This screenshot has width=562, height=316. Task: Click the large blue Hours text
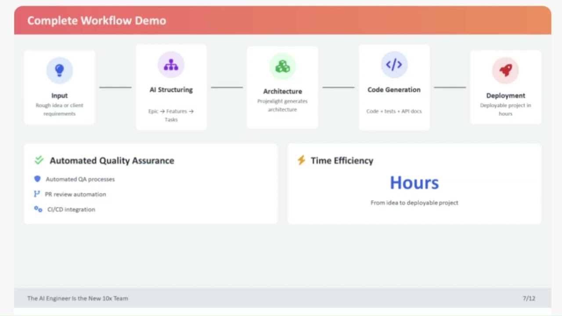click(x=414, y=183)
